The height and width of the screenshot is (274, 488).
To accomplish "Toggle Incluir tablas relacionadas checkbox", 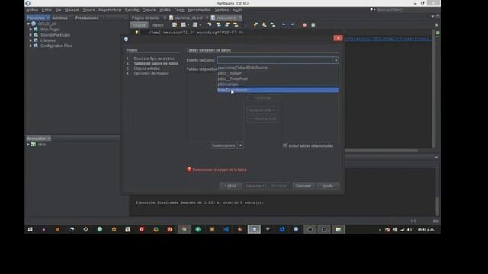I will tap(285, 145).
